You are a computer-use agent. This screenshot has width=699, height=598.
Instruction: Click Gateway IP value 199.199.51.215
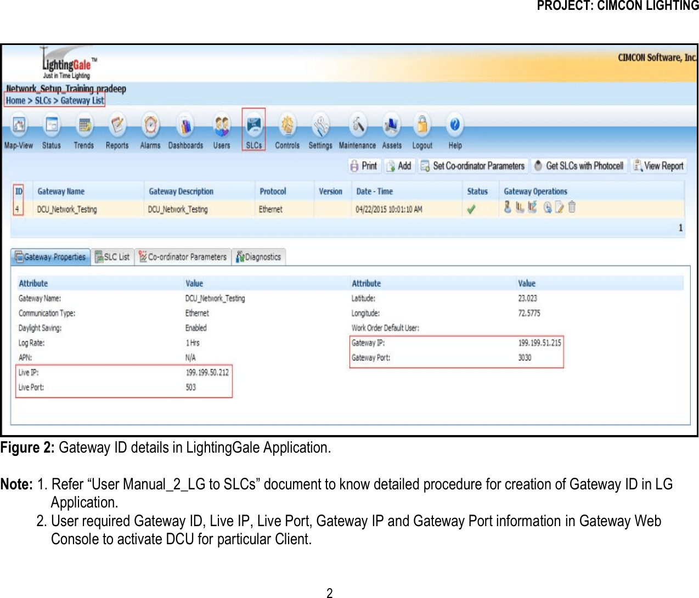(x=540, y=343)
